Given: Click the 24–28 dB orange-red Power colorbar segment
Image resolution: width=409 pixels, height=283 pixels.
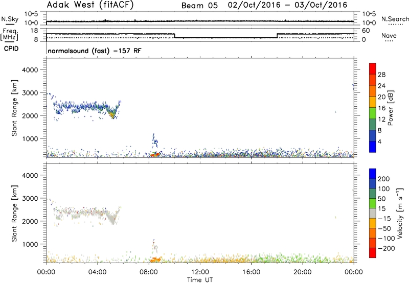Looking at the screenshot, I should pos(373,80).
